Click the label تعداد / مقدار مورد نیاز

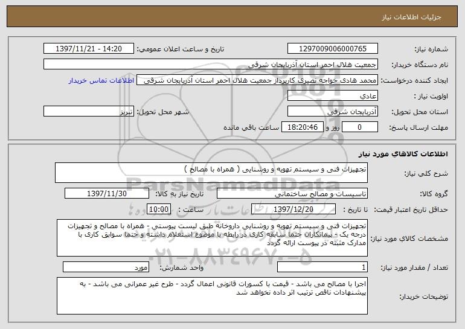(414, 267)
